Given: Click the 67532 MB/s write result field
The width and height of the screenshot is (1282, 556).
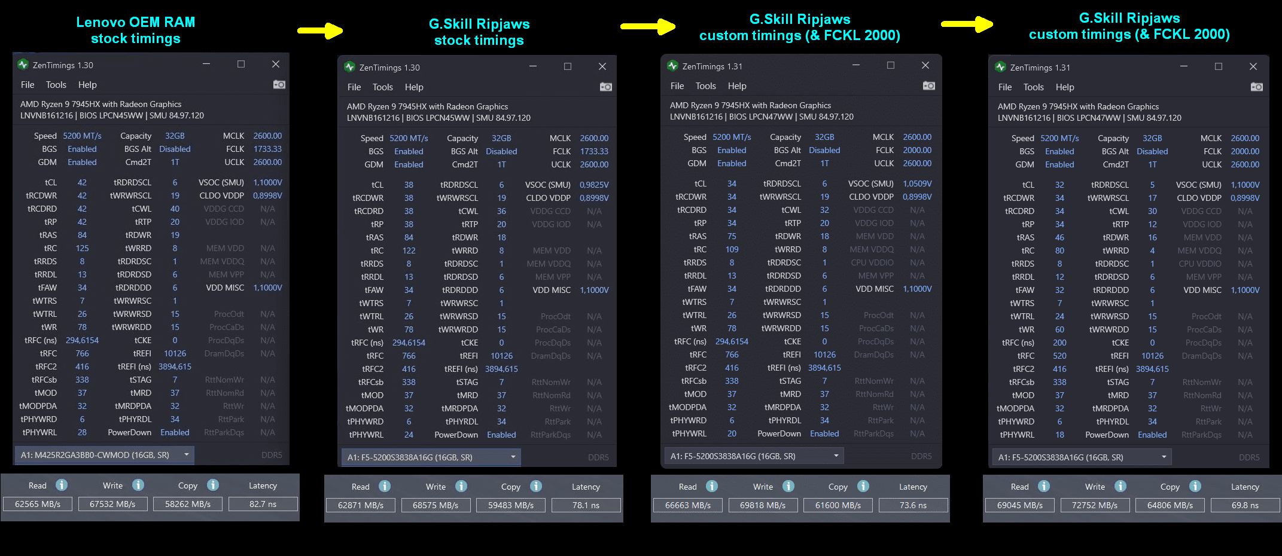Looking at the screenshot, I should pos(112,504).
